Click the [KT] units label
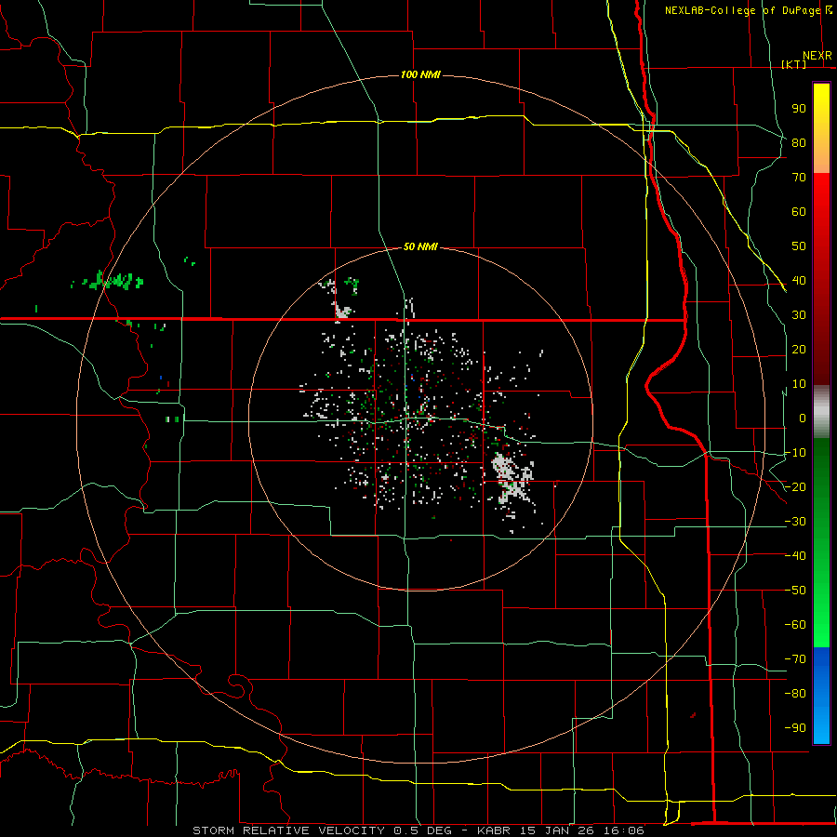Screen dimensions: 837x837 point(794,64)
